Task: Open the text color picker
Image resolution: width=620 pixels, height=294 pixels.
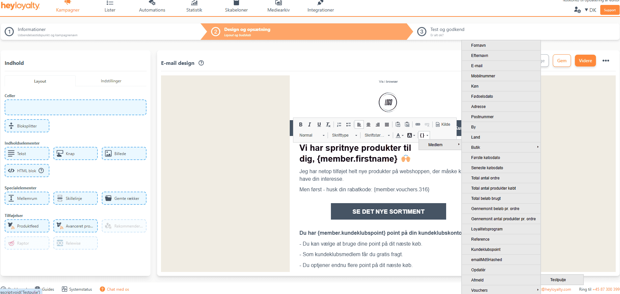Action: [400, 135]
